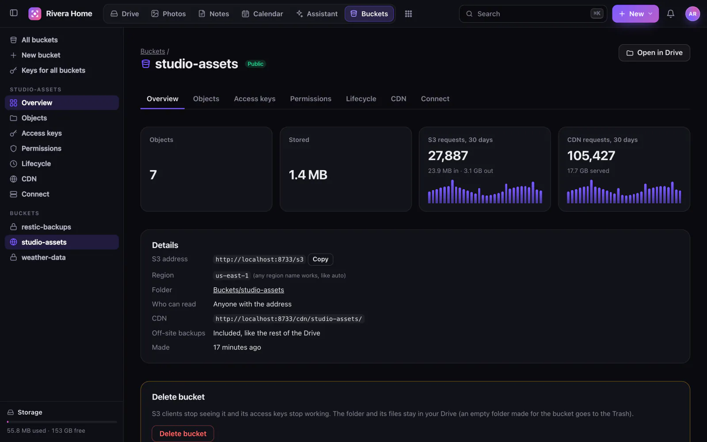Click the globe icon beside CDN in sidebar
Image resolution: width=707 pixels, height=442 pixels.
tap(14, 179)
